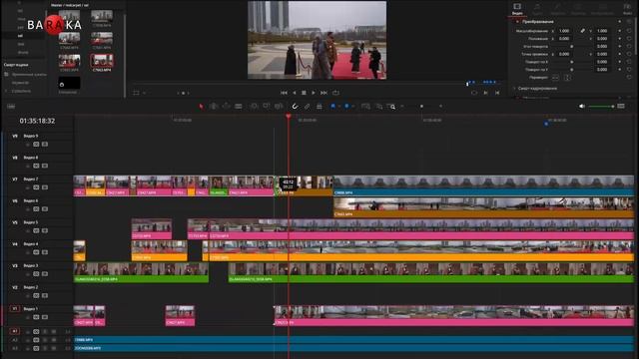Open the Transition tab in Inspector
The width and height of the screenshot is (639, 359).
tap(578, 9)
